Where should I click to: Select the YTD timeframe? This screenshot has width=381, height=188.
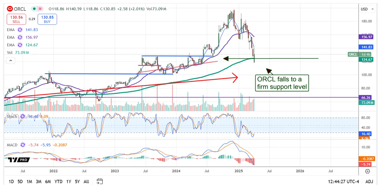(58, 181)
